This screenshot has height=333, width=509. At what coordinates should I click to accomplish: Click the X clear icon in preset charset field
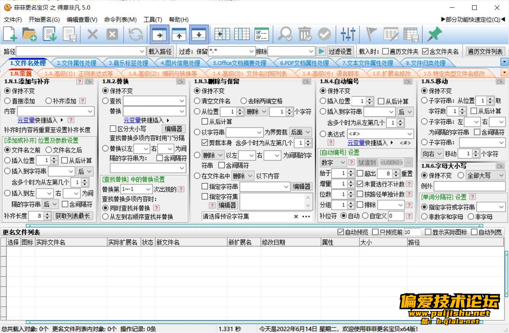coord(296,216)
